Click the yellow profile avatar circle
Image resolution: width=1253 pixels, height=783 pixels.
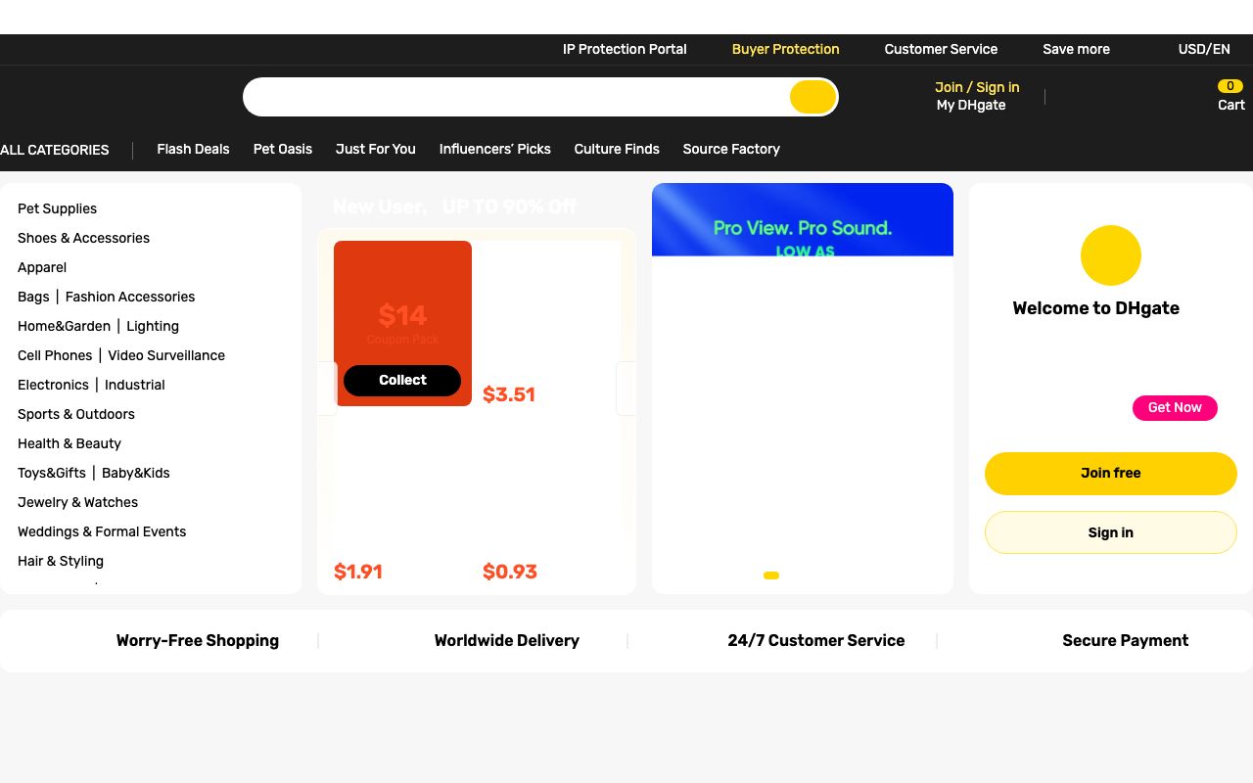[1110, 255]
